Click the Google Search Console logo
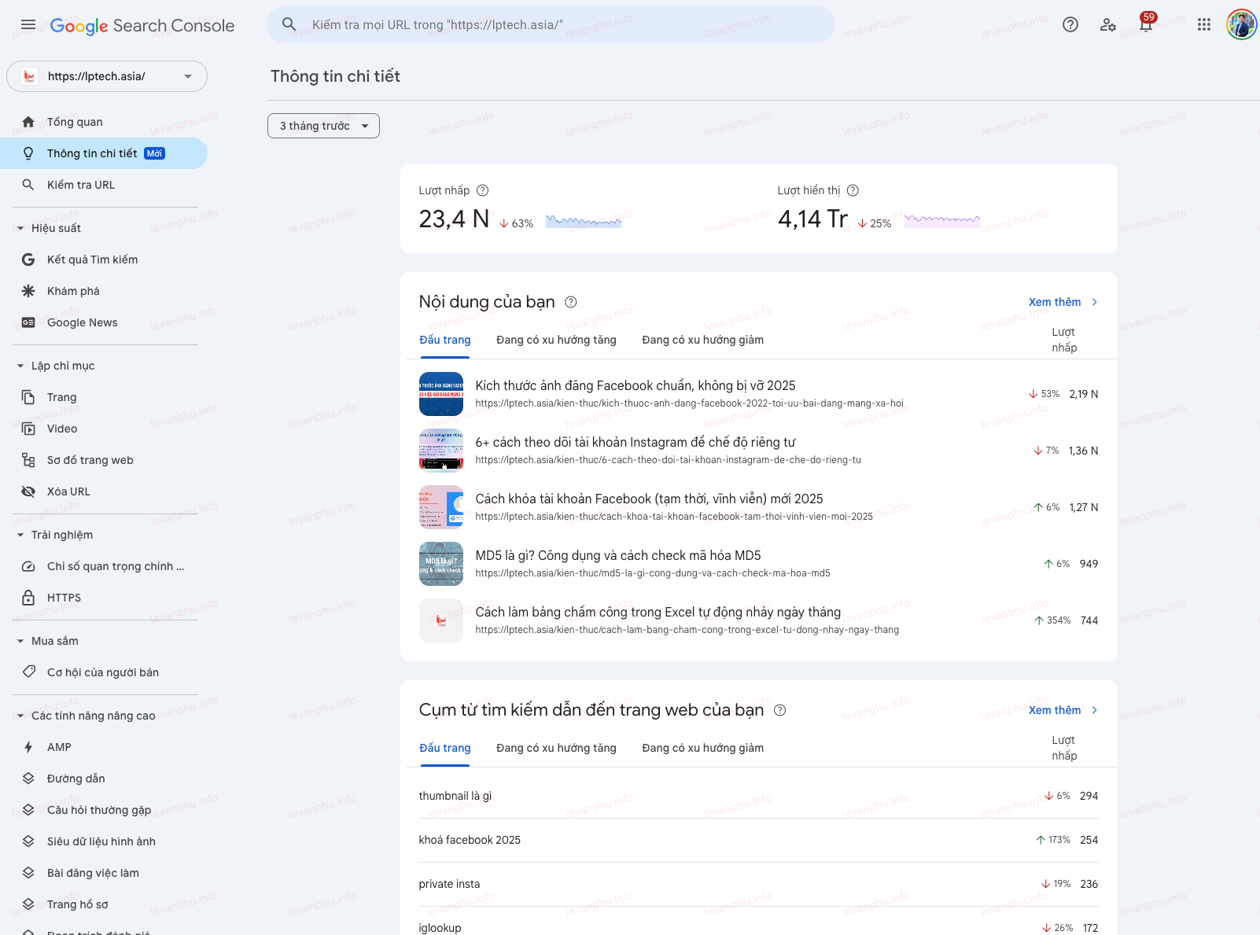The height and width of the screenshot is (935, 1260). tap(142, 25)
